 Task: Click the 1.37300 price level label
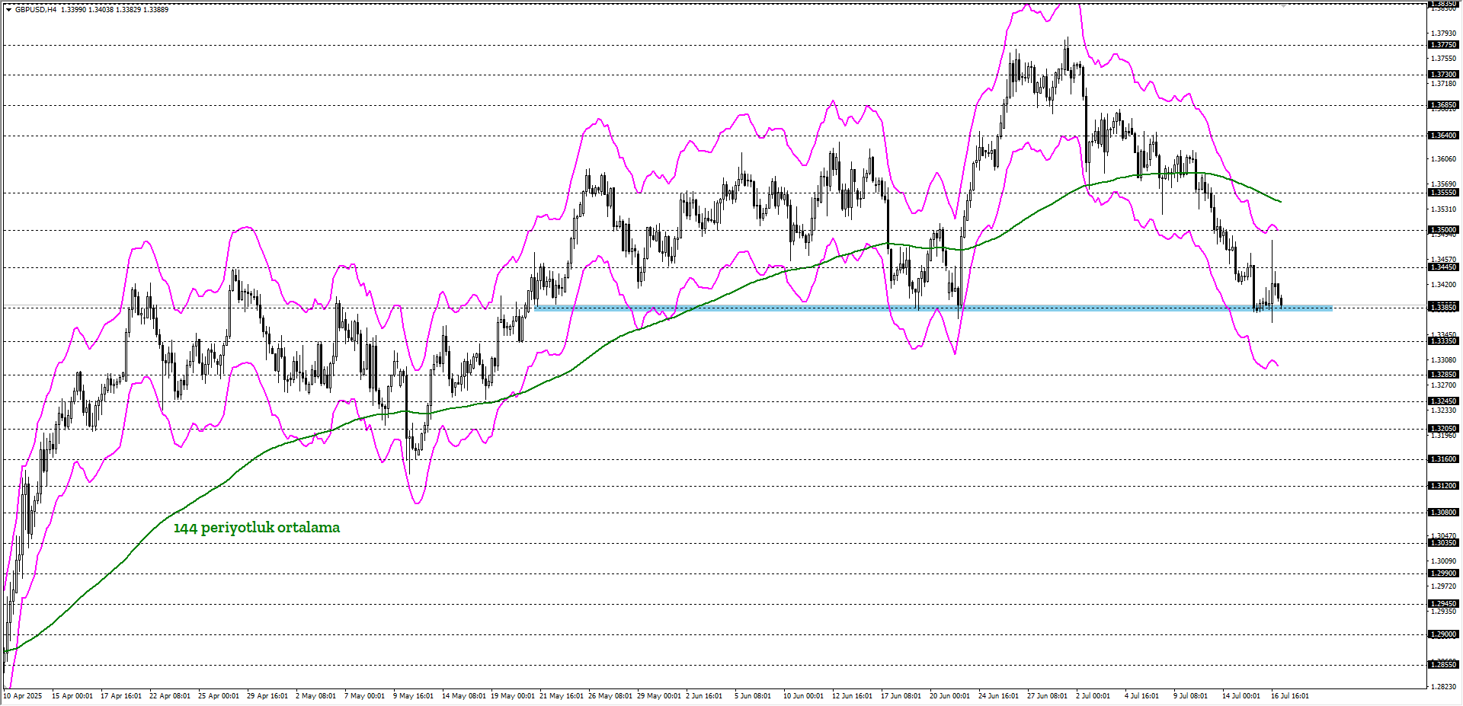point(1443,75)
